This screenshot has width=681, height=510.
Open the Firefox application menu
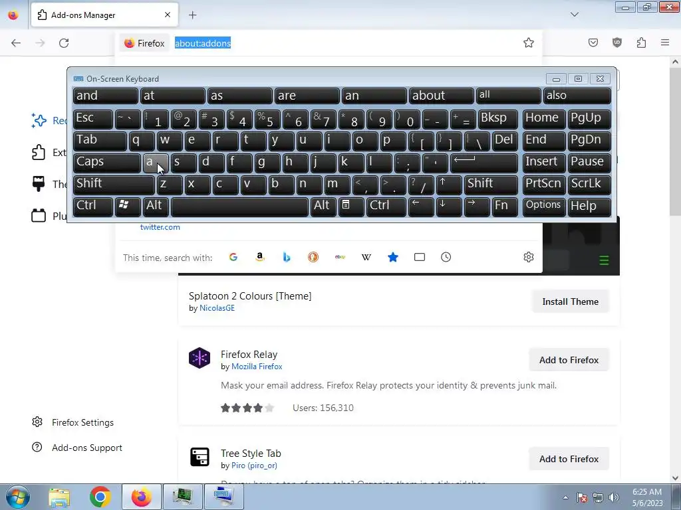(x=665, y=42)
